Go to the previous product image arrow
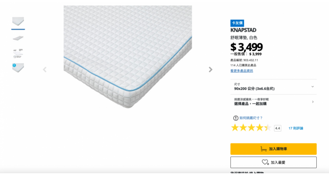Viewport: 329px width, 175px height. point(45,70)
